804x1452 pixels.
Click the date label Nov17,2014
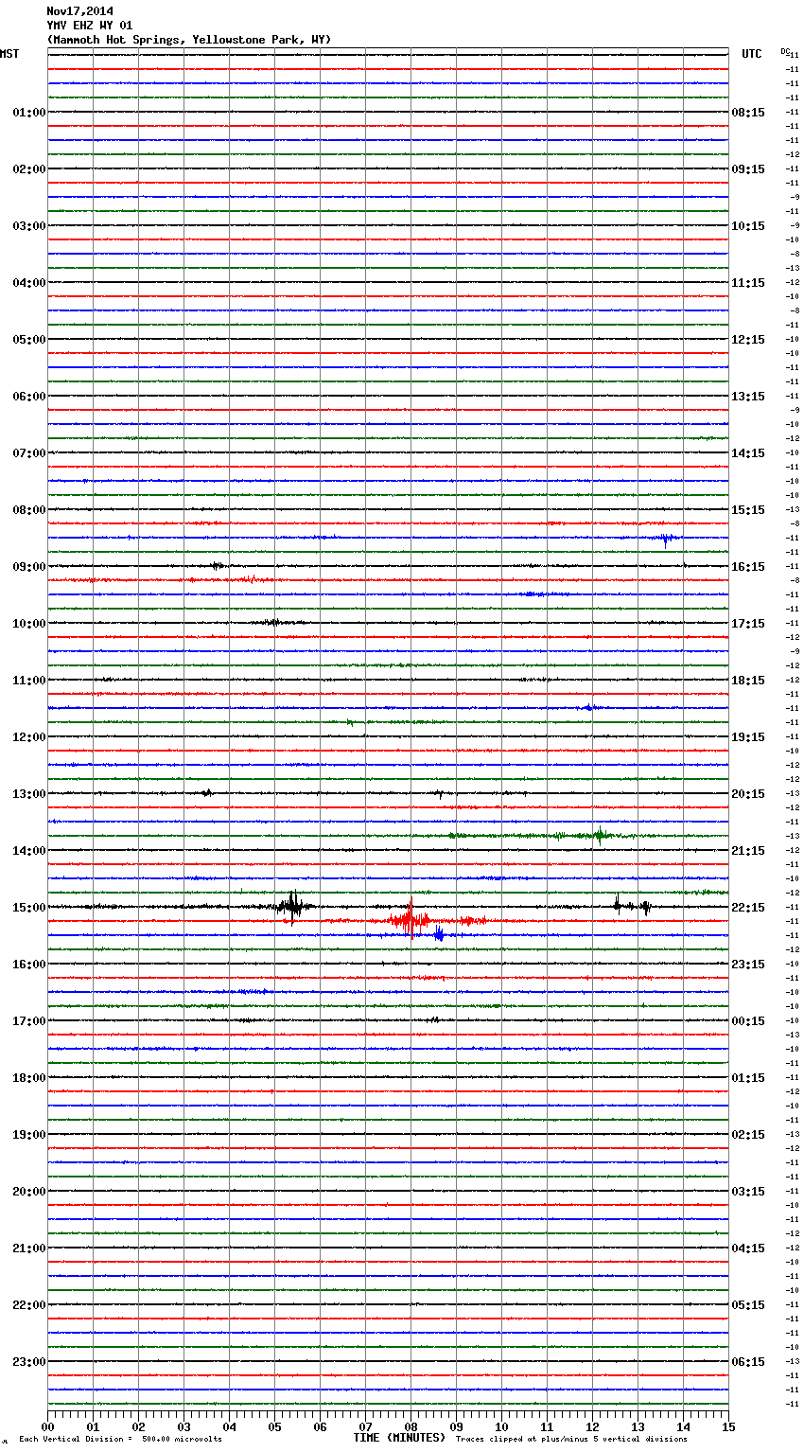coord(79,11)
